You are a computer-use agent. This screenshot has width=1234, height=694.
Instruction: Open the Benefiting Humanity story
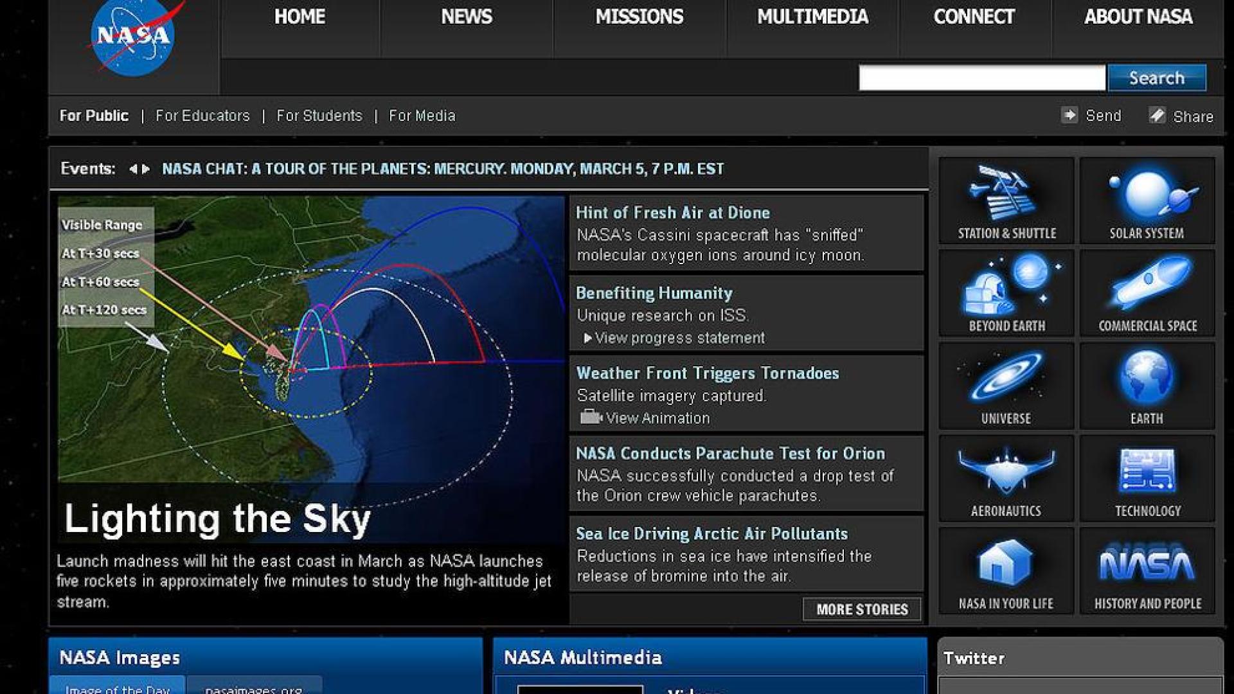click(654, 293)
